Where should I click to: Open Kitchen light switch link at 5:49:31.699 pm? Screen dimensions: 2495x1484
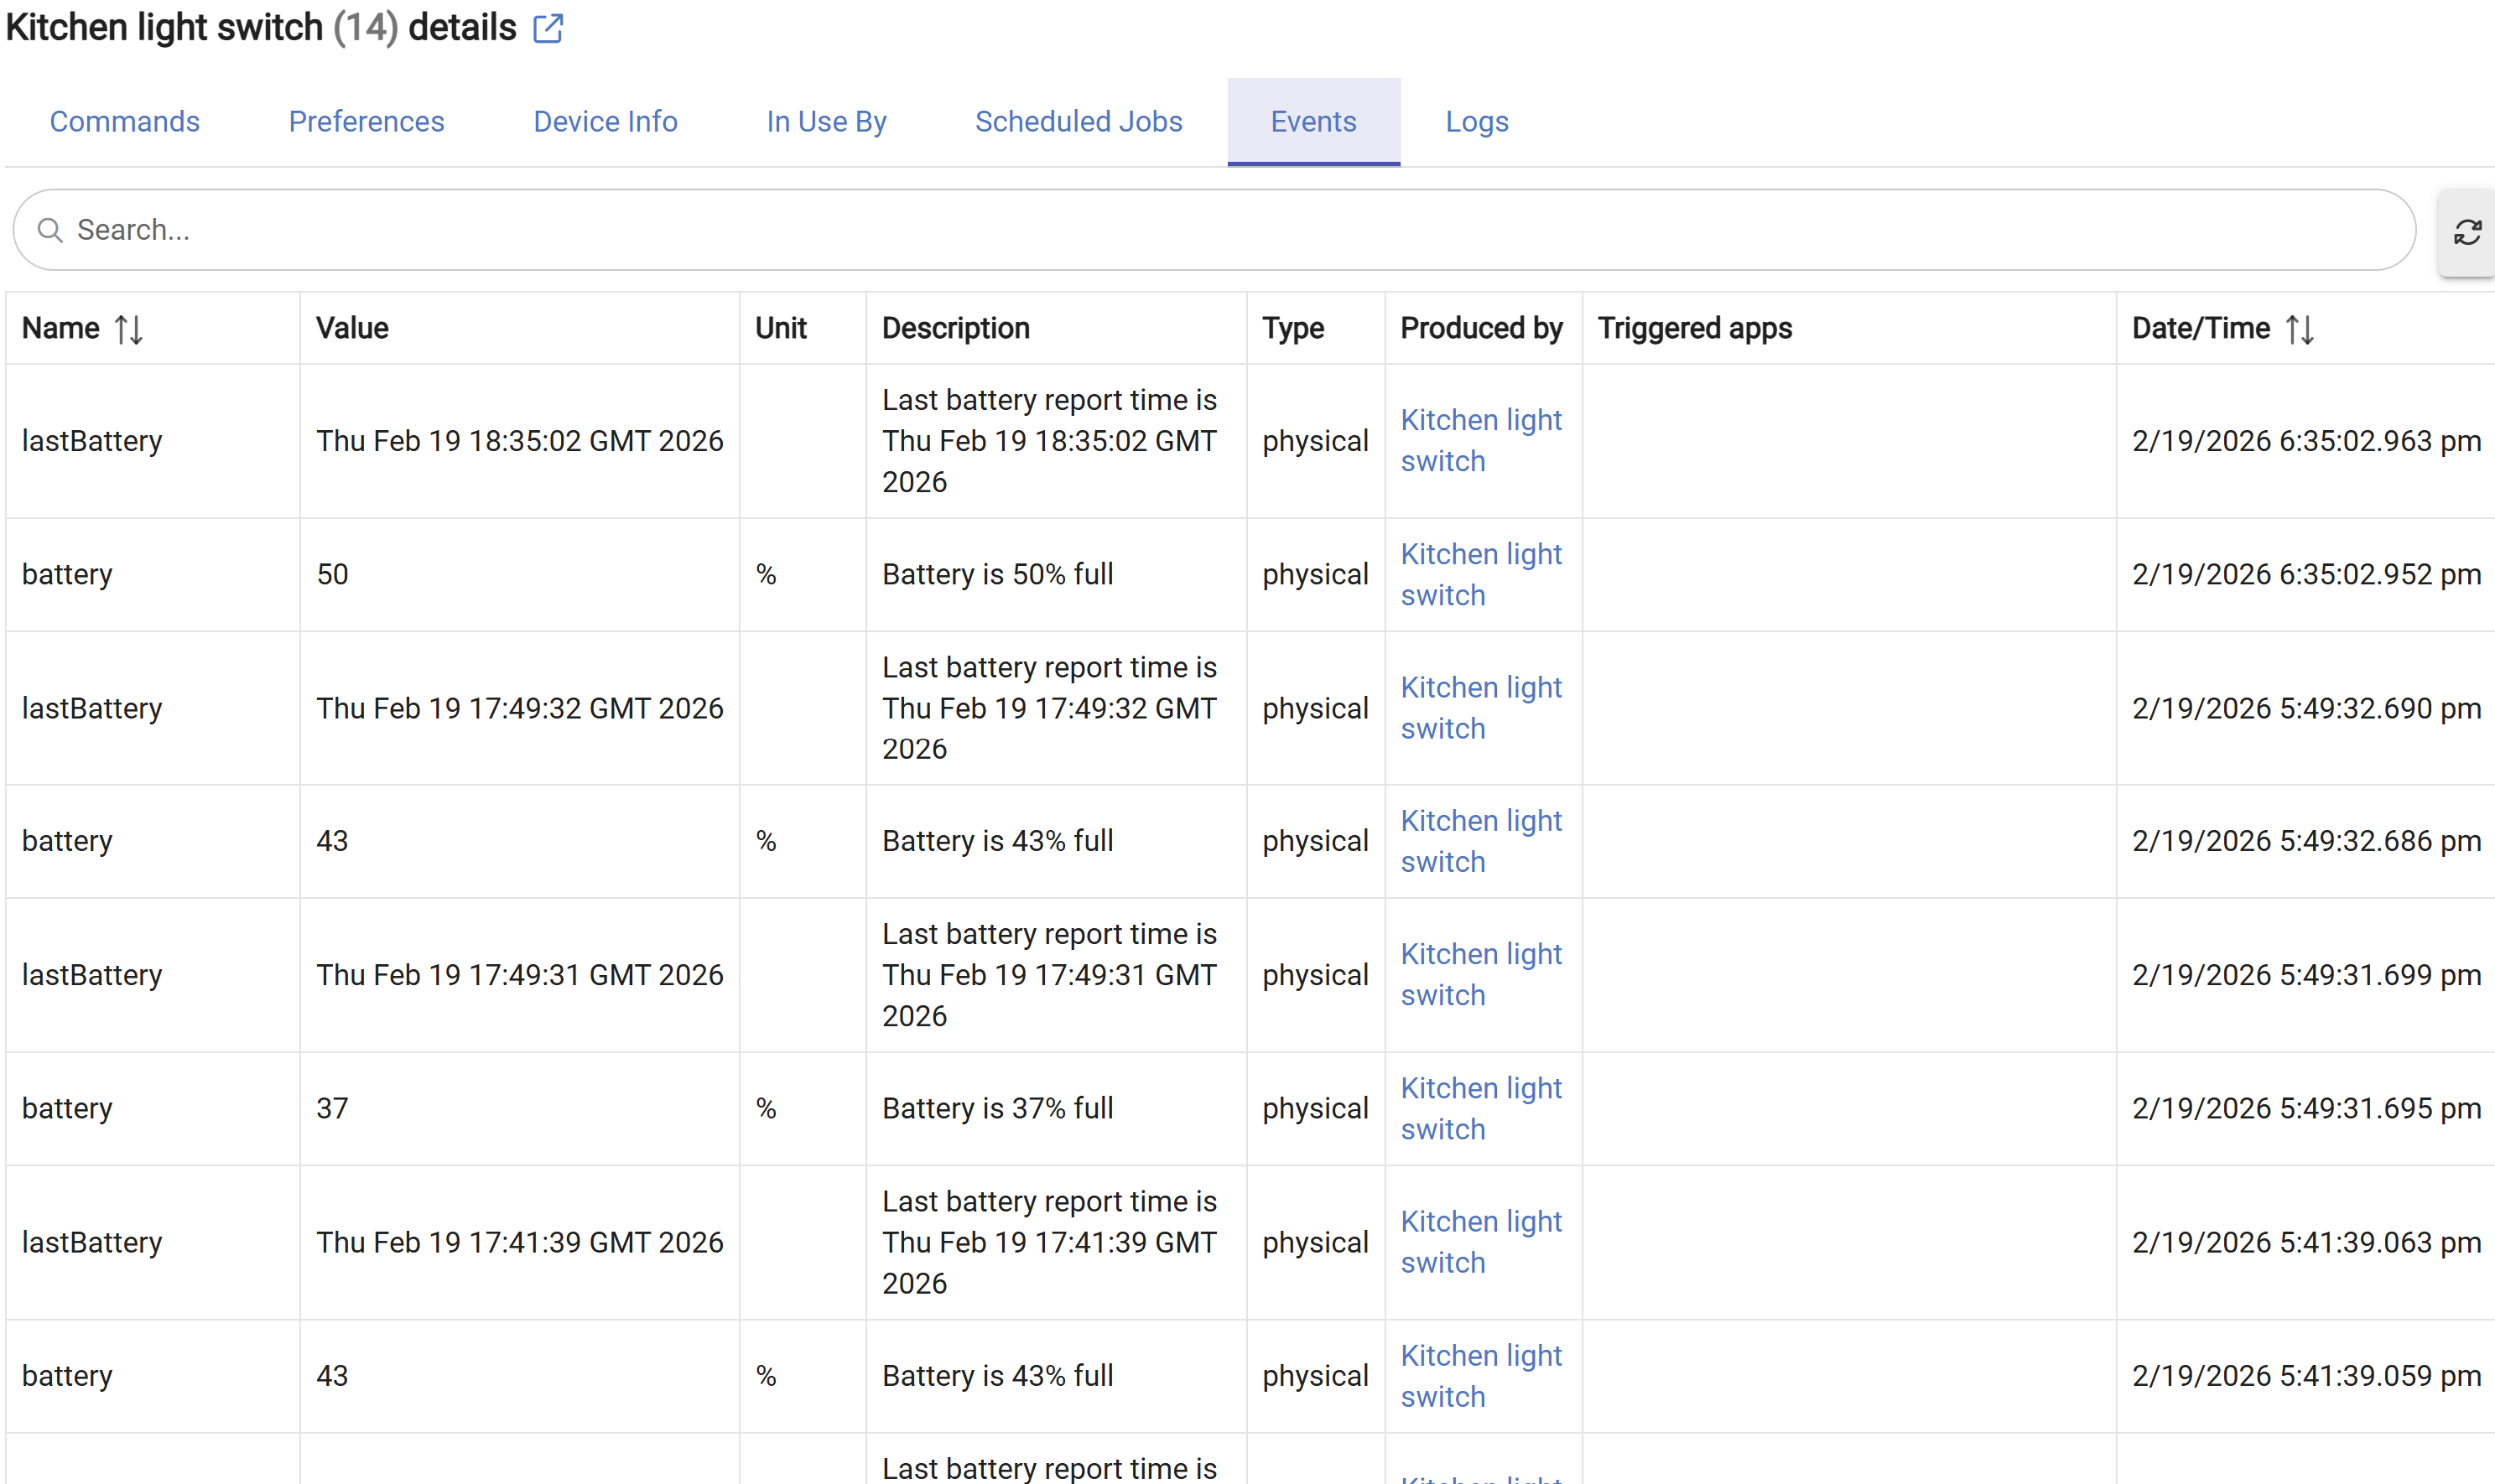[1480, 975]
